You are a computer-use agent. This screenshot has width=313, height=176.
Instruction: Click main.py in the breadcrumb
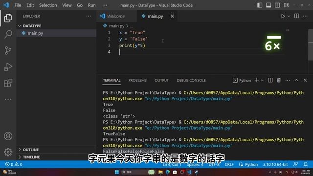(116, 26)
